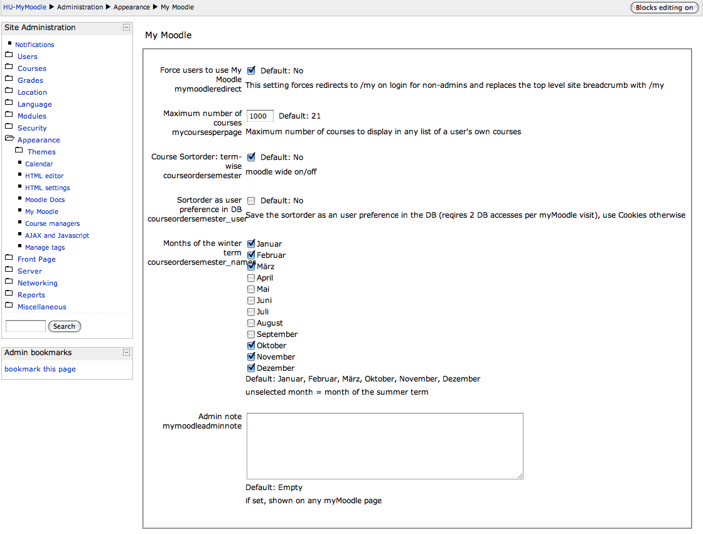Open the Modules link in Site Administration
Viewport: 703px width, 534px height.
(x=32, y=116)
